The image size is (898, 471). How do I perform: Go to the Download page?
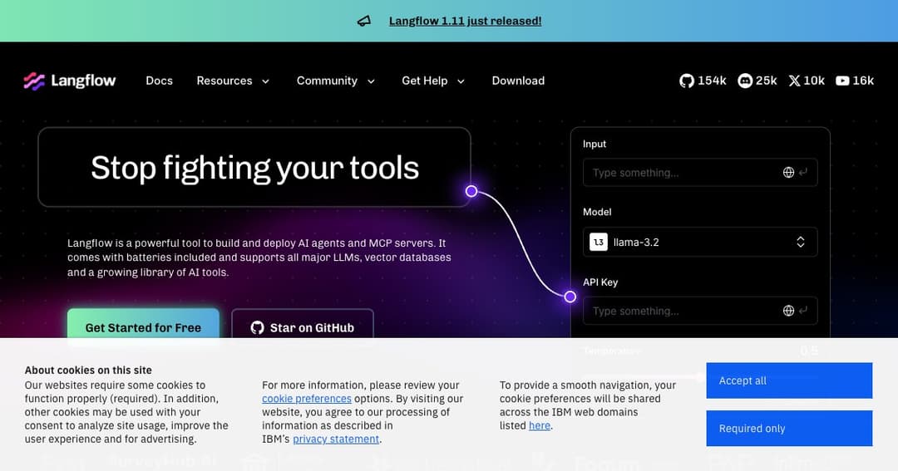click(518, 81)
